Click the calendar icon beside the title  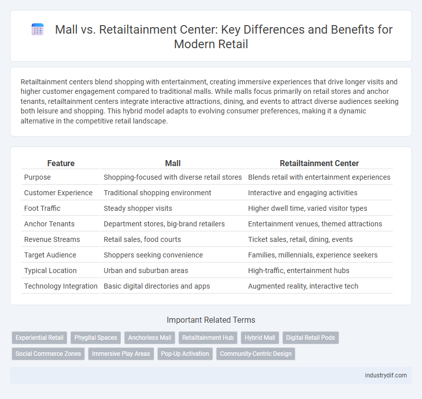click(38, 29)
